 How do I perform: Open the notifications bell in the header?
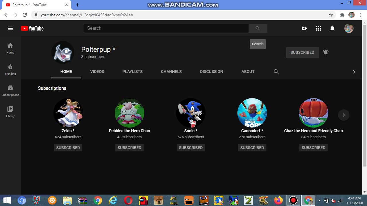click(x=332, y=28)
